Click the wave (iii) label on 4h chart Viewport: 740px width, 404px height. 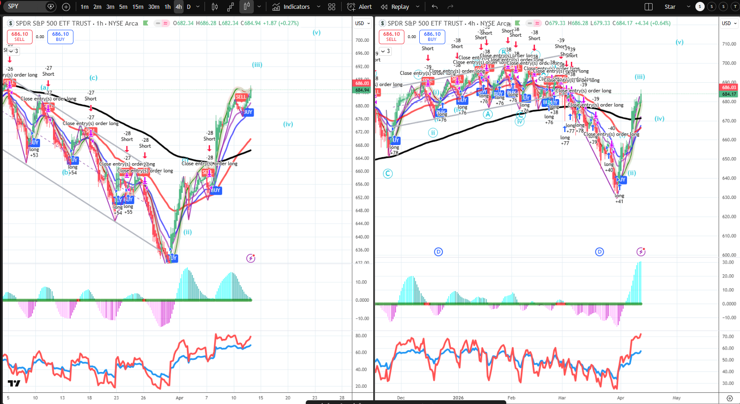[x=640, y=77]
